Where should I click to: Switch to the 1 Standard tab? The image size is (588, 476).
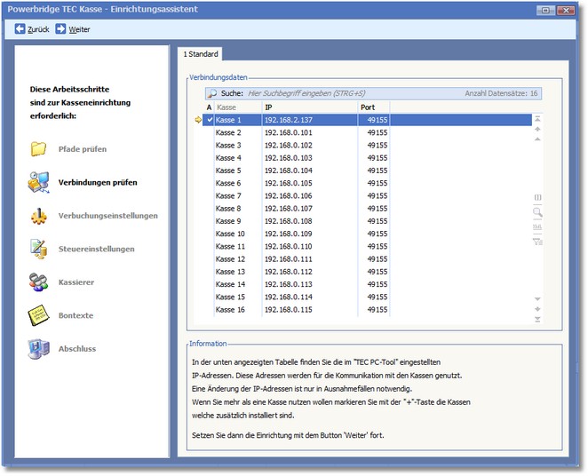[200, 54]
